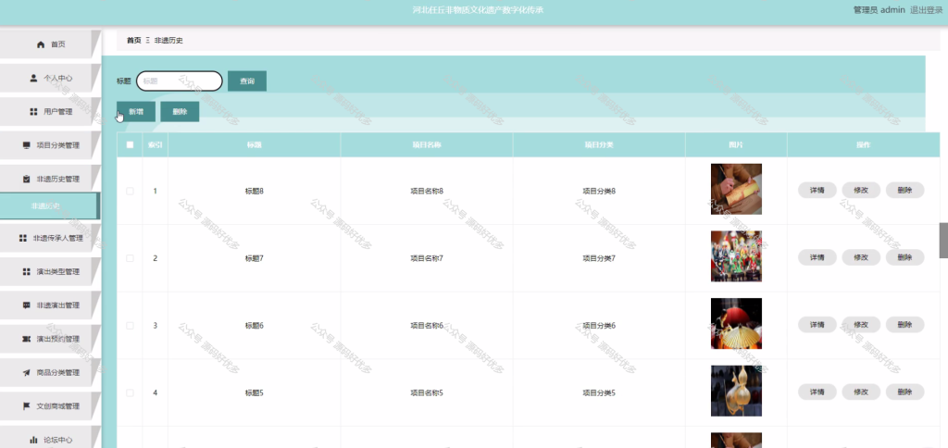This screenshot has width=948, height=448.
Task: Open the 个人中心 sidebar menu label
Action: [x=58, y=78]
